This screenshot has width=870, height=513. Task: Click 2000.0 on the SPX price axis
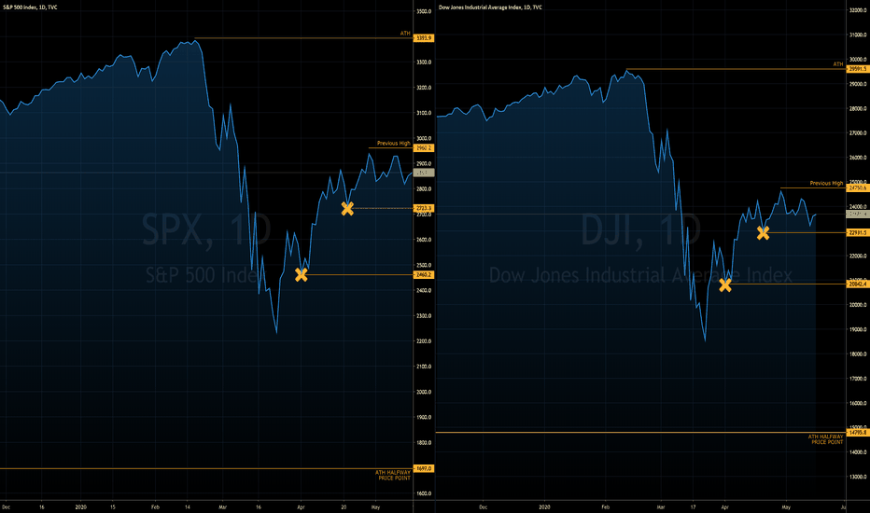pyautogui.click(x=424, y=392)
